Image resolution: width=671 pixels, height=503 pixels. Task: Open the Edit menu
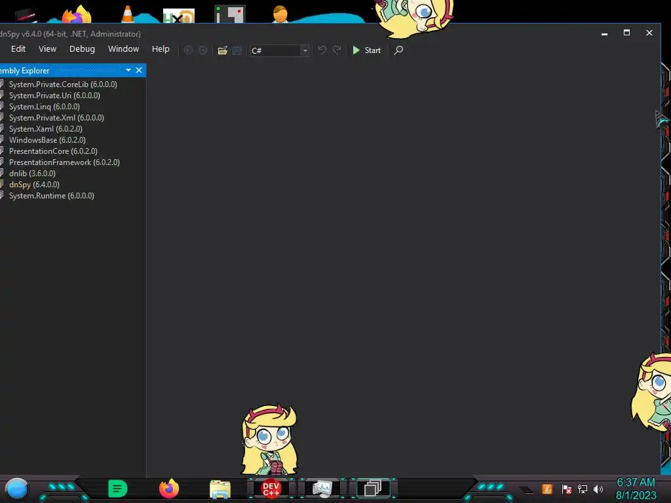coord(18,48)
